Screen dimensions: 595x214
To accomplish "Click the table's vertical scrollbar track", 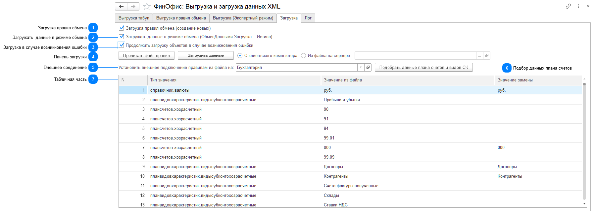I will [584, 142].
